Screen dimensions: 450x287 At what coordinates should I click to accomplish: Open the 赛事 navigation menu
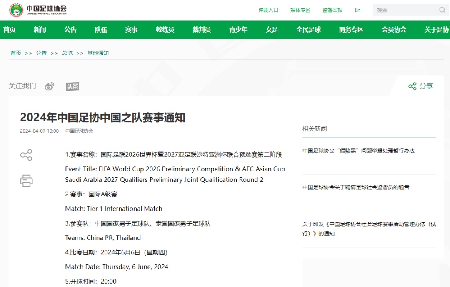point(131,30)
